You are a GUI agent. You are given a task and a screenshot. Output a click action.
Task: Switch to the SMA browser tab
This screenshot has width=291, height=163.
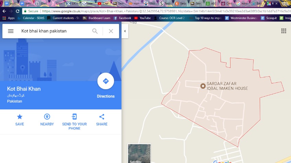click(150, 3)
